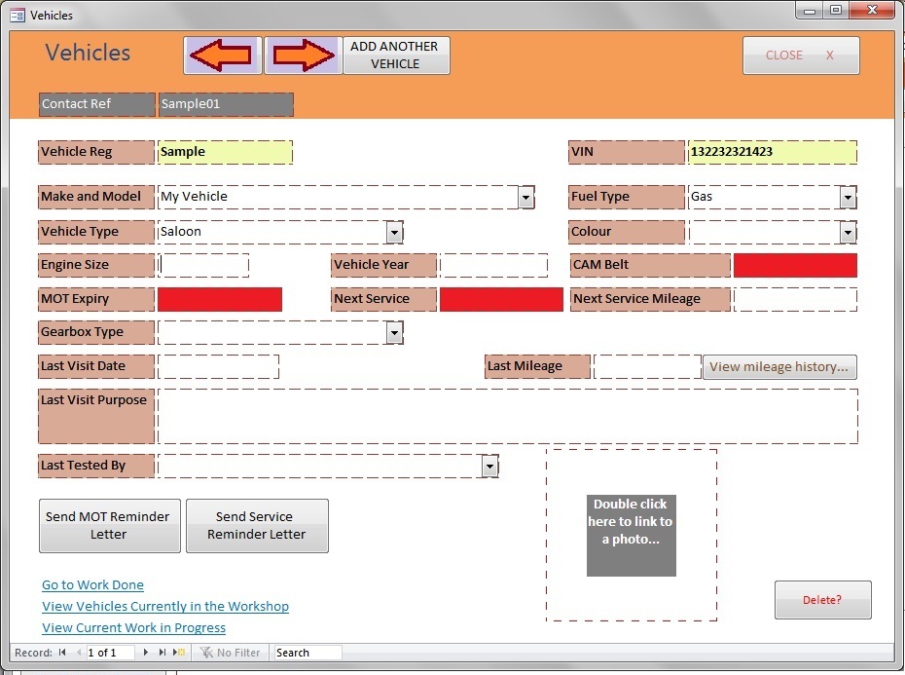Click ADD ANOTHER VEHICLE button
905x675 pixels.
396,56
